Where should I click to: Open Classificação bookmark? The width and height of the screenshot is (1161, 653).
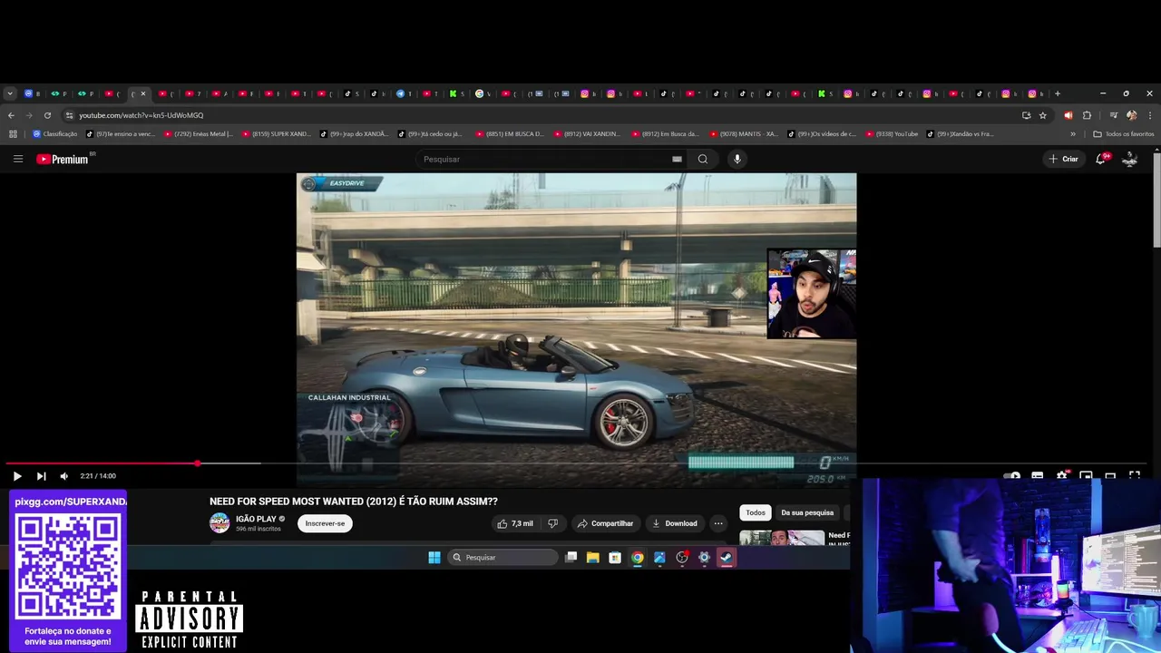55,134
